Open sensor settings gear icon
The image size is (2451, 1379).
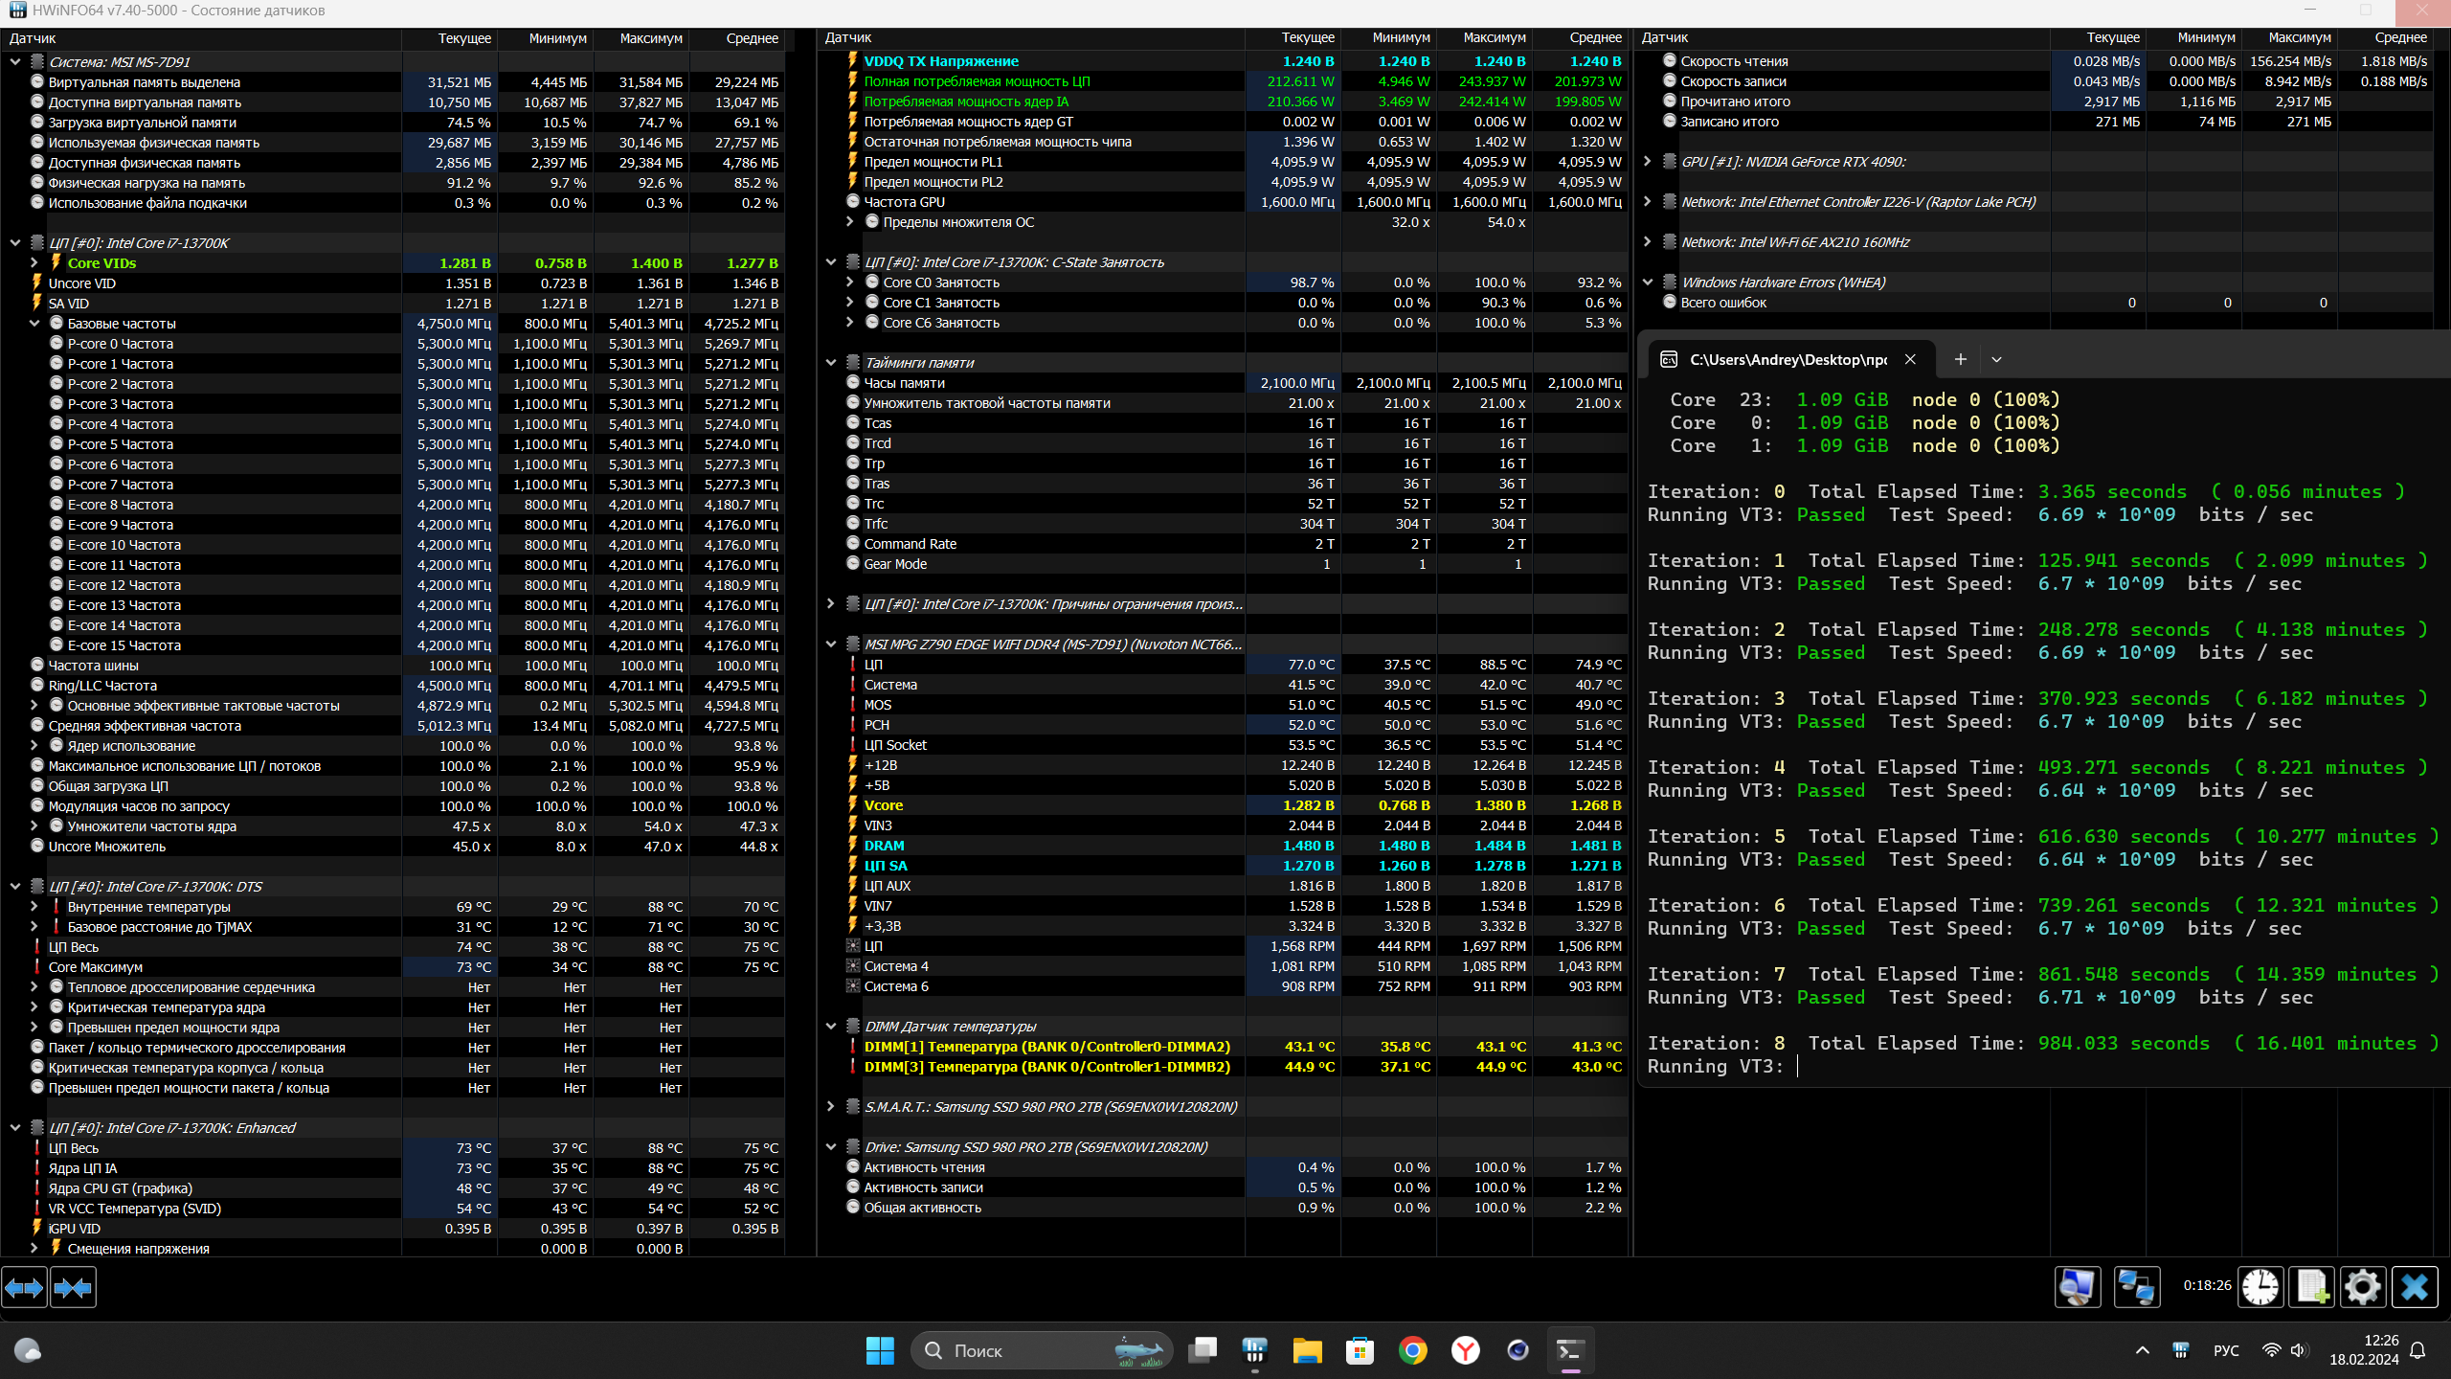pos(2362,1287)
